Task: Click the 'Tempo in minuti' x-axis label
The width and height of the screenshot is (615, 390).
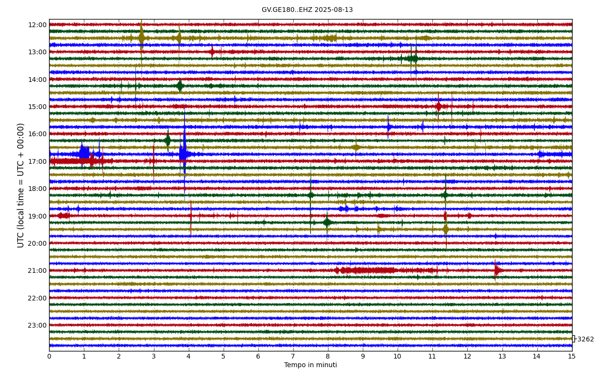Action: pyautogui.click(x=310, y=365)
